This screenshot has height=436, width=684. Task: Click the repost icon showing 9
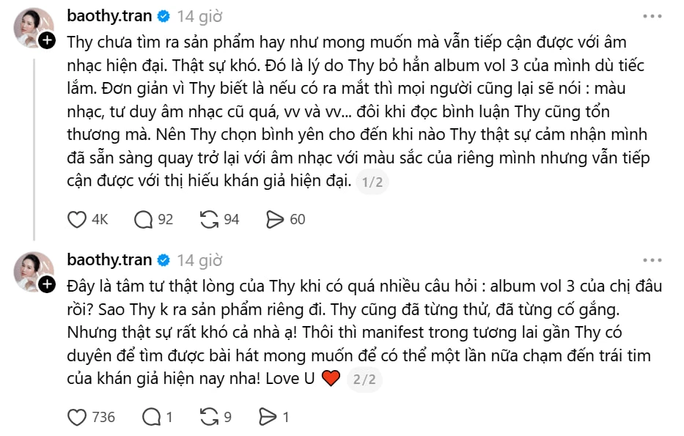(209, 415)
